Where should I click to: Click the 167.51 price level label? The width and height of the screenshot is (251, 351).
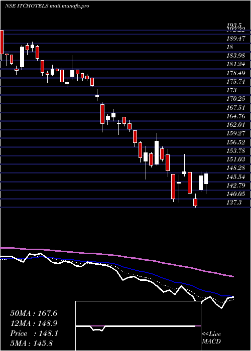point(236,108)
